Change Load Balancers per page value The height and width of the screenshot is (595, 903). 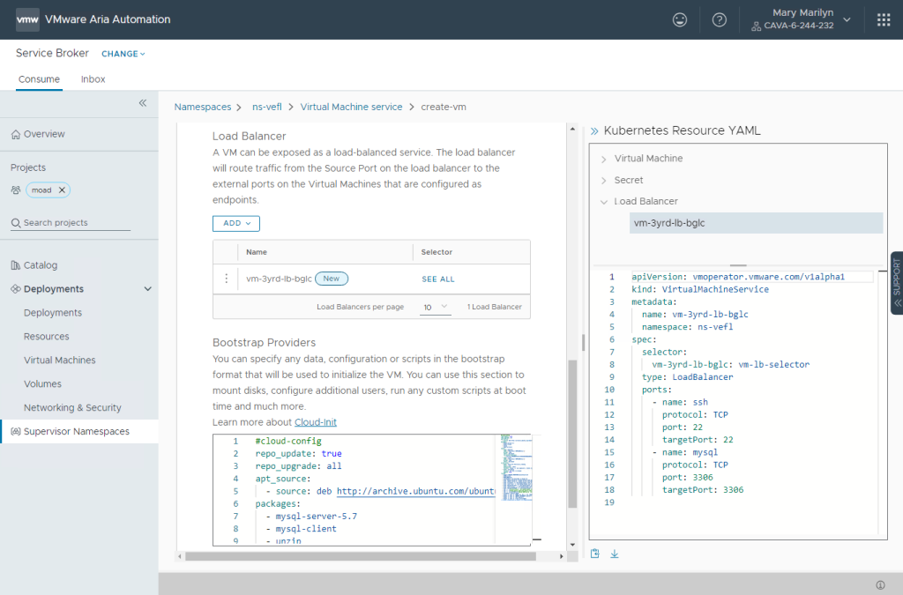click(435, 307)
